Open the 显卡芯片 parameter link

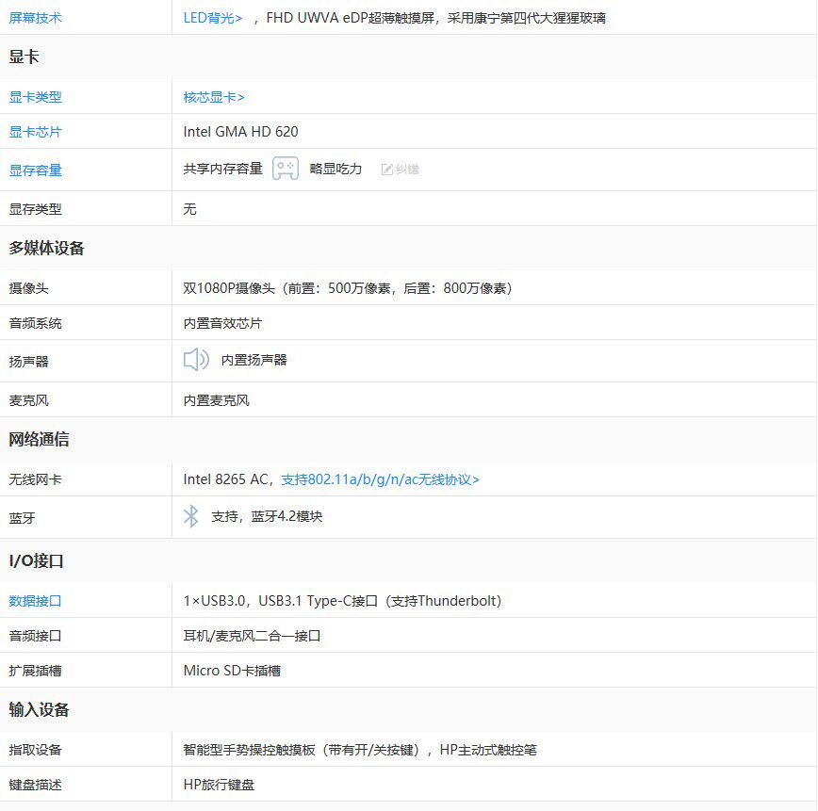35,132
